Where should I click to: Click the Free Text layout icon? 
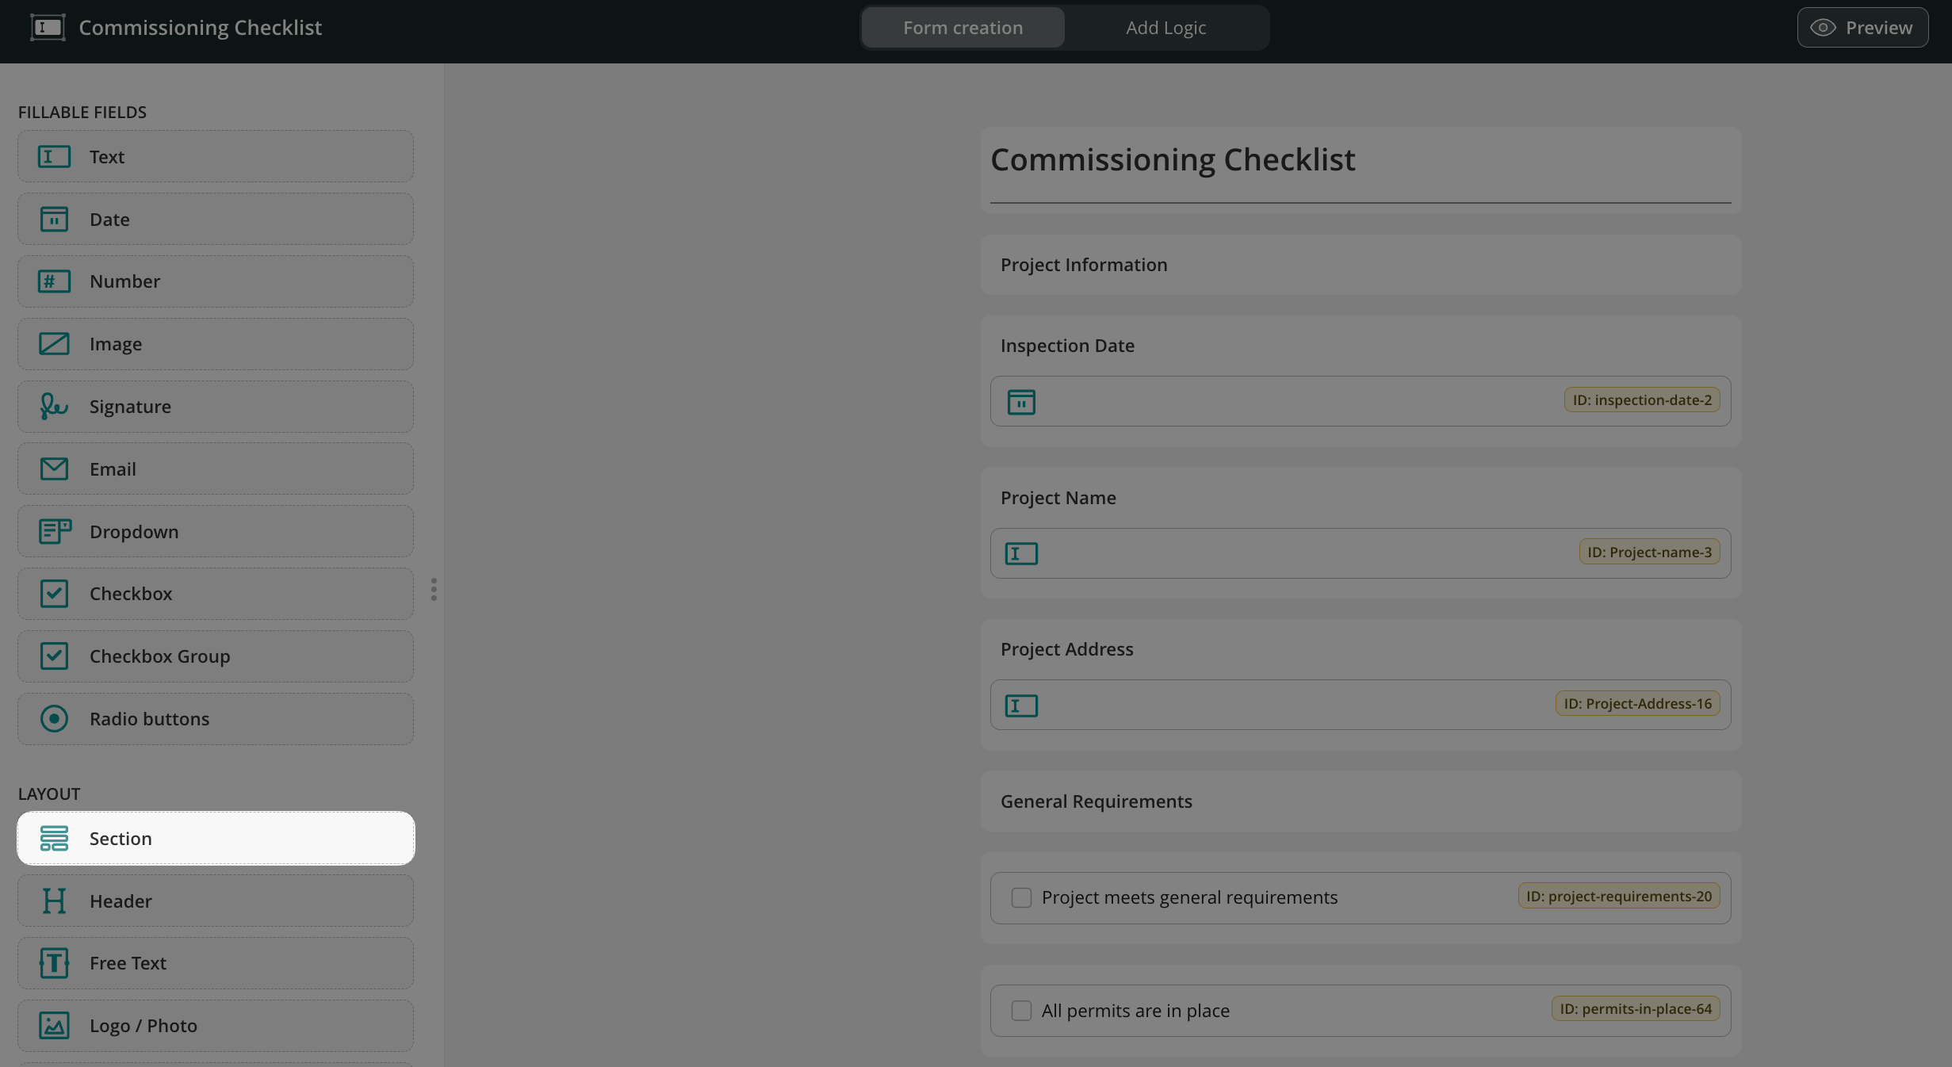pos(54,963)
